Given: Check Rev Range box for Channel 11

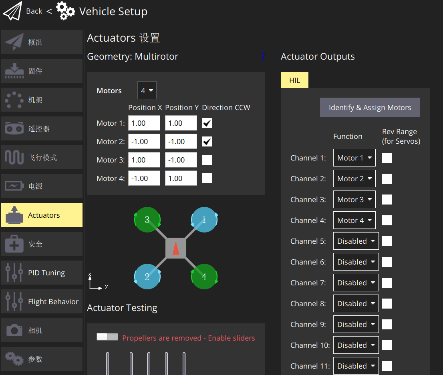Looking at the screenshot, I should pyautogui.click(x=387, y=366).
